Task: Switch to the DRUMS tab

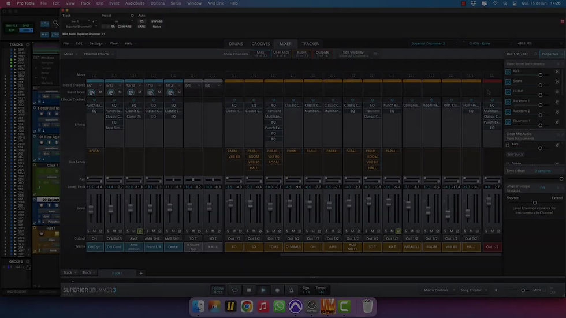Action: [236, 44]
